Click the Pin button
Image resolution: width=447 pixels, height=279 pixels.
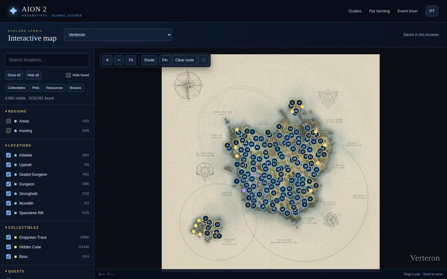tap(165, 60)
